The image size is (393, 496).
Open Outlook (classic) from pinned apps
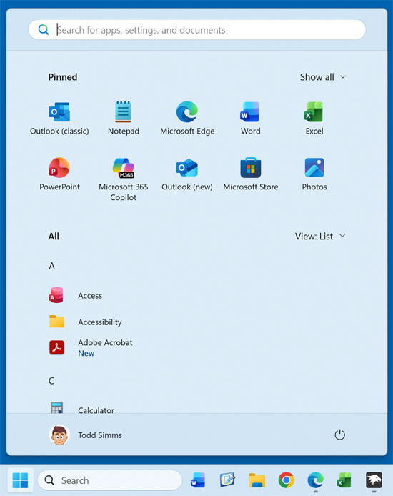point(59,119)
